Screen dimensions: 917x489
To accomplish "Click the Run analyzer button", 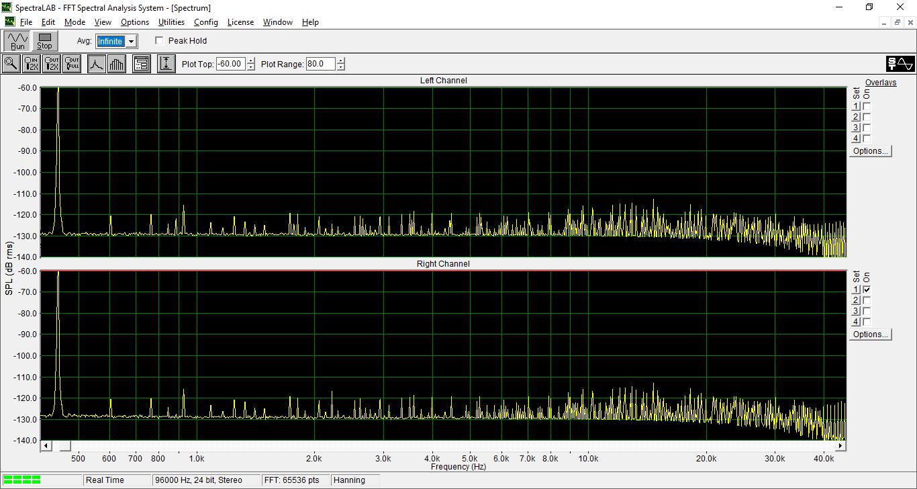I will [x=17, y=41].
